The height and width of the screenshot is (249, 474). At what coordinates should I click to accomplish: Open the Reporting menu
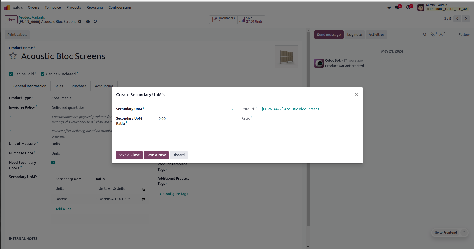[x=95, y=7]
